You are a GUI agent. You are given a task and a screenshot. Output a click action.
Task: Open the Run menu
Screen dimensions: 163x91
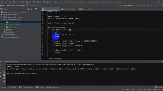34,2
